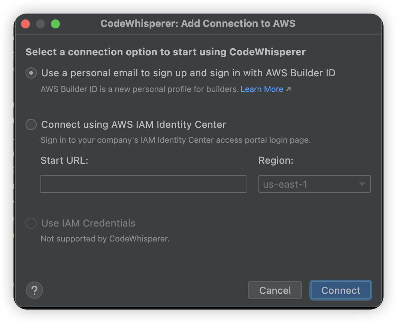Click the grey minimize window button
The height and width of the screenshot is (323, 397).
[40, 24]
